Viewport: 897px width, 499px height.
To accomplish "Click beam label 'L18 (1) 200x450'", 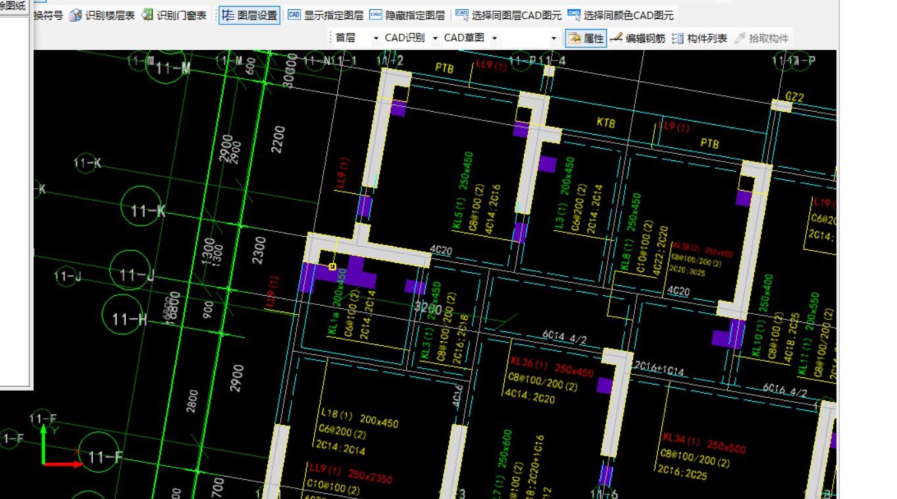I will point(359,417).
